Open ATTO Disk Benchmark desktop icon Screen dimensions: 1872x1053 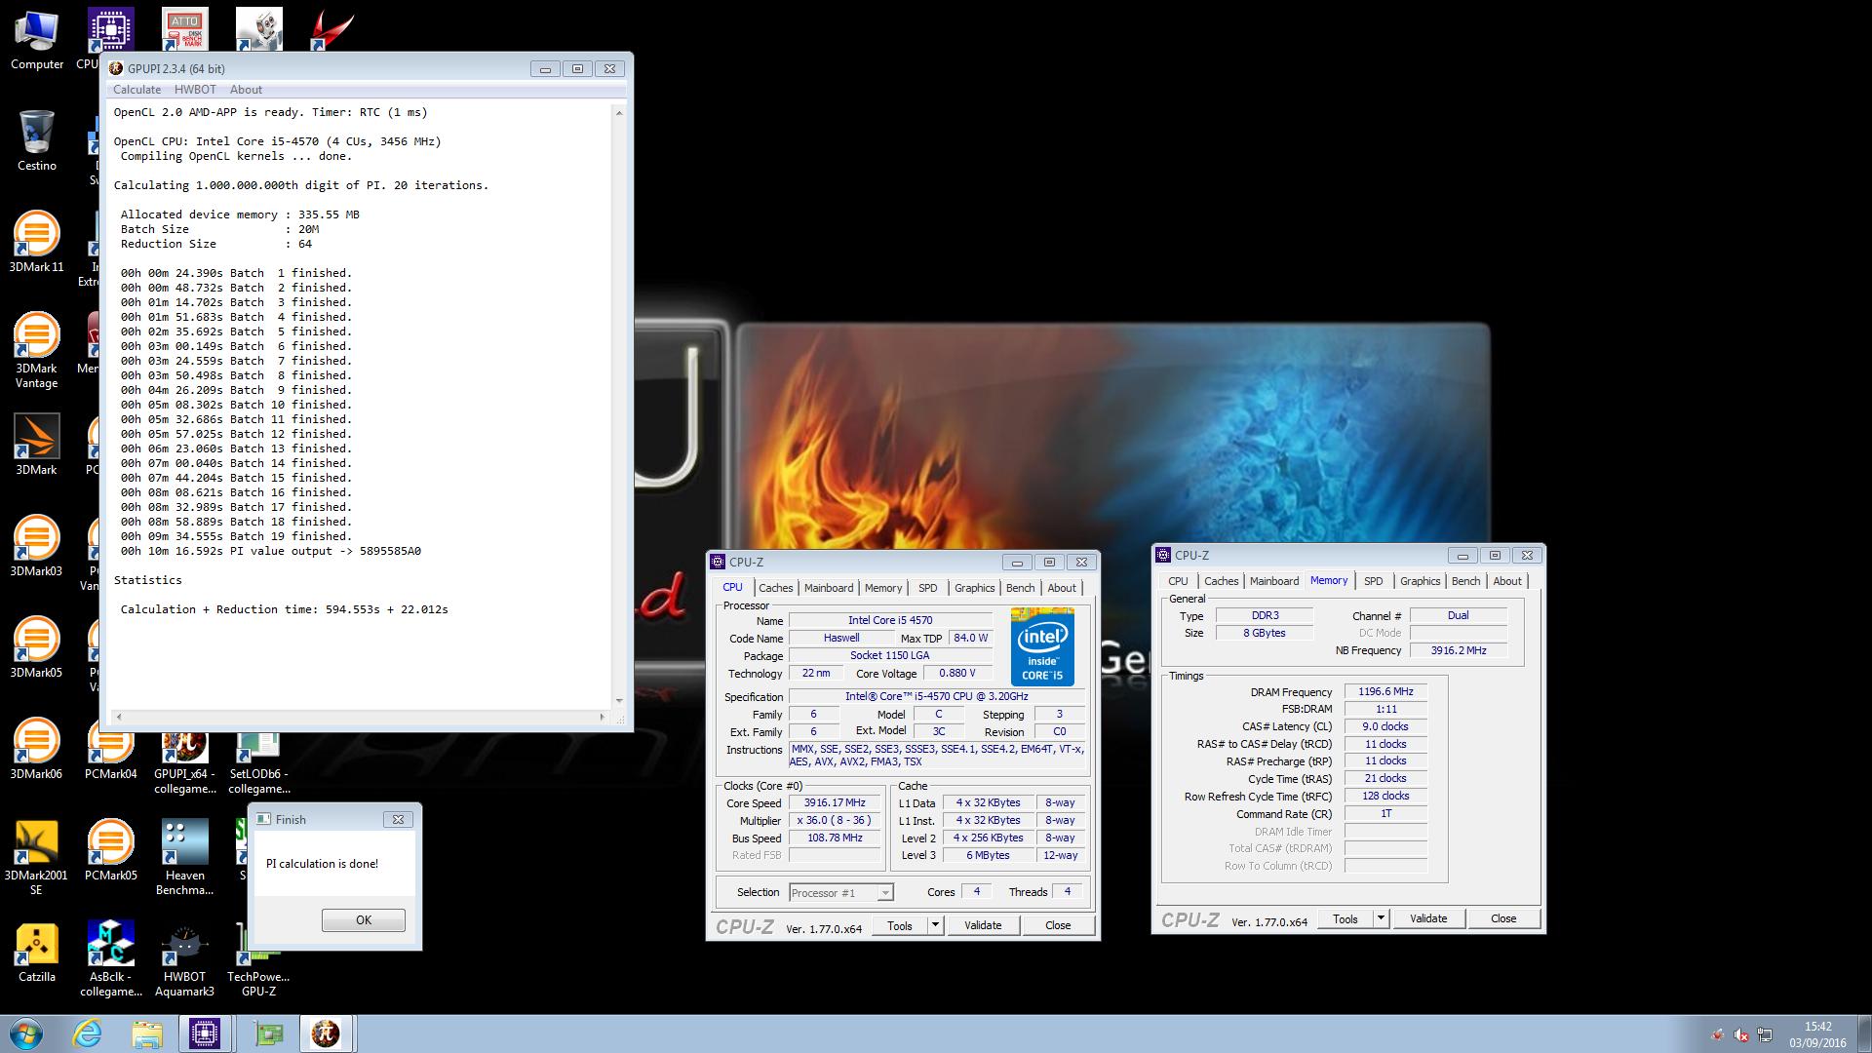tap(185, 29)
